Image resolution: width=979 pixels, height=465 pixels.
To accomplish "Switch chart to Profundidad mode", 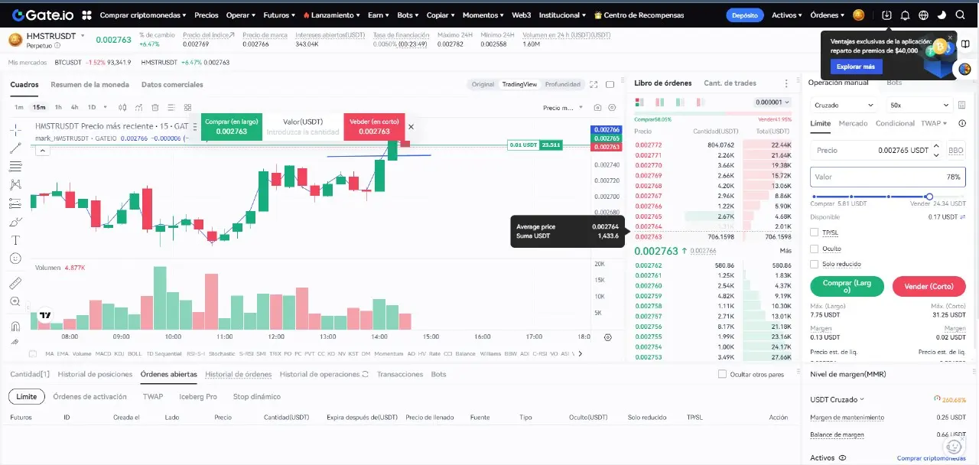I will pos(562,84).
